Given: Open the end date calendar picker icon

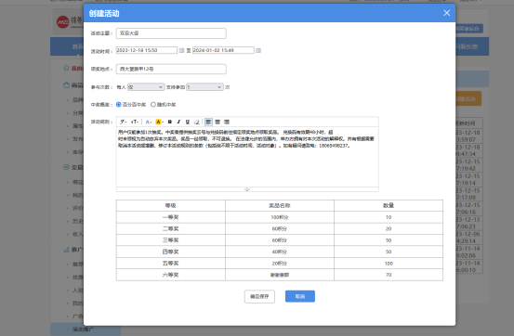Looking at the screenshot, I should 258,50.
